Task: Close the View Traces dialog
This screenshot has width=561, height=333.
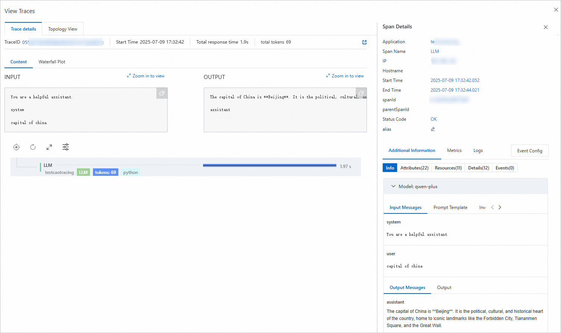Action: pos(556,10)
